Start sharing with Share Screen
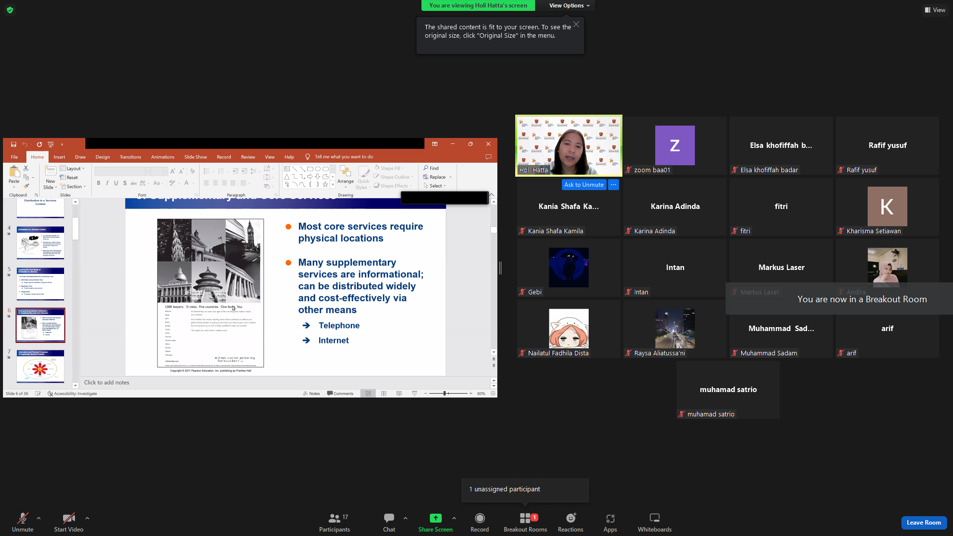953x536 pixels. [435, 522]
